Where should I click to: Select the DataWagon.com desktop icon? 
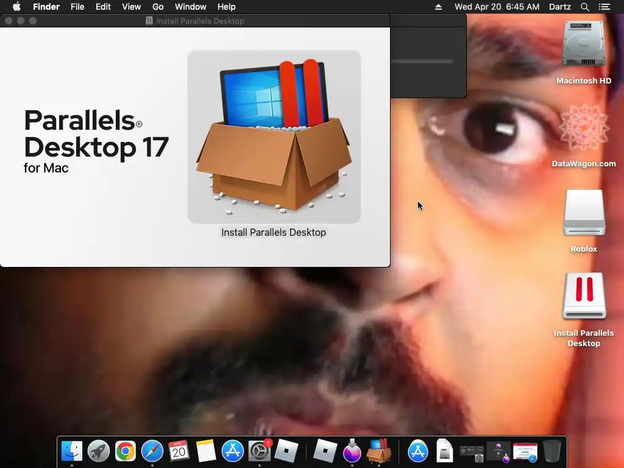(584, 127)
